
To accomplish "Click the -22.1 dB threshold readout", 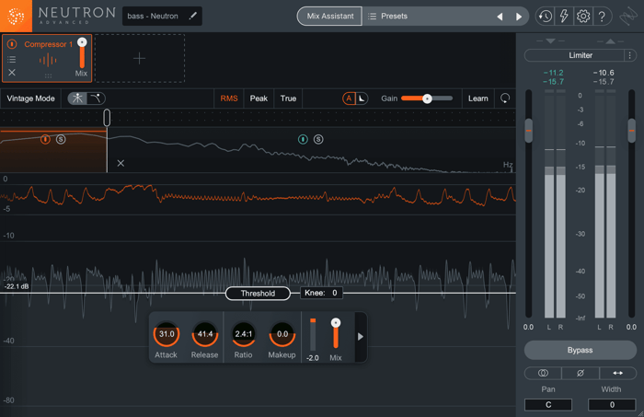I will click(17, 286).
